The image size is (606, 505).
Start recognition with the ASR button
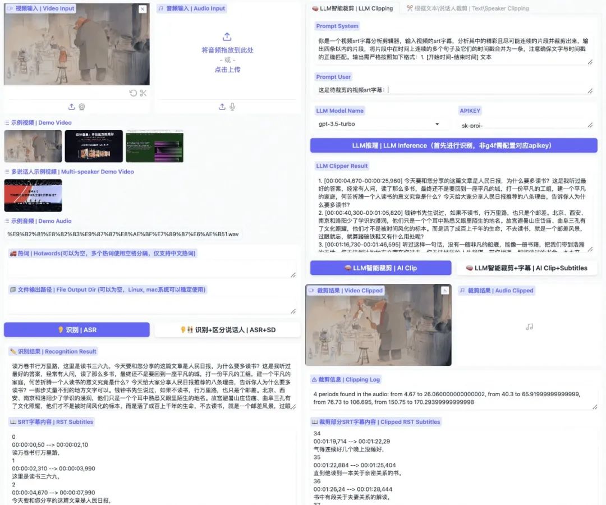tap(77, 329)
